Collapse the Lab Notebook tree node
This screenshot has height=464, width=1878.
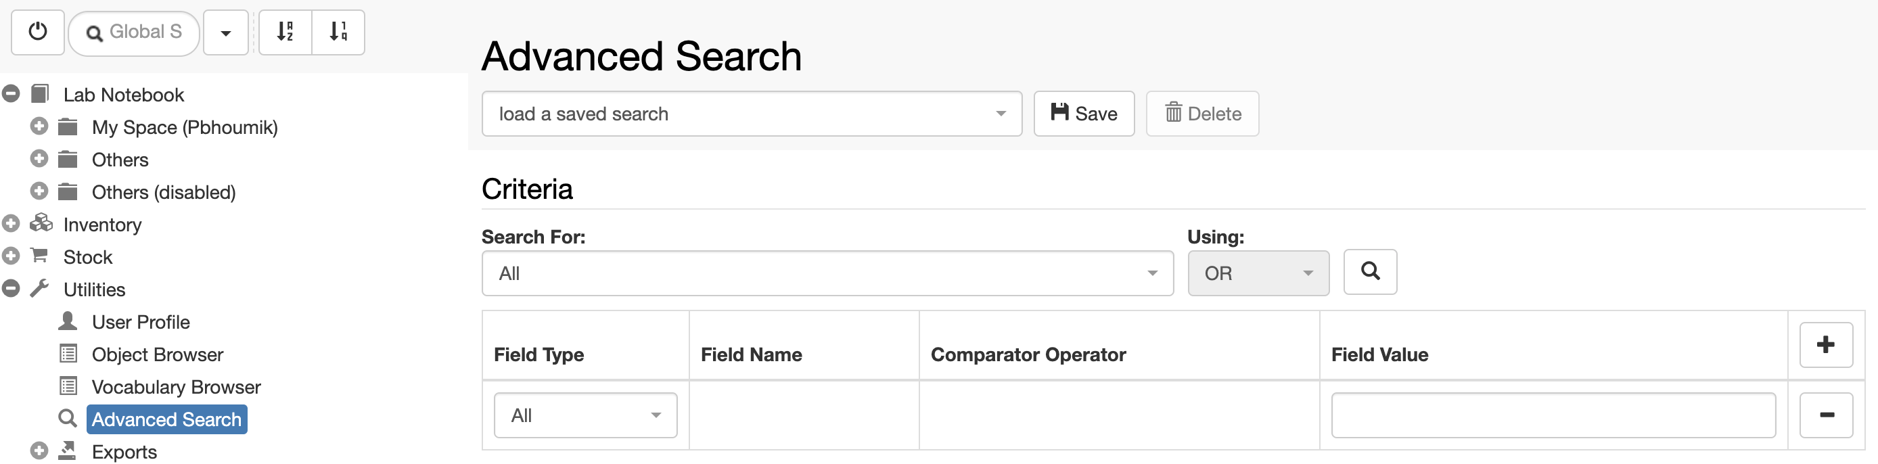11,94
